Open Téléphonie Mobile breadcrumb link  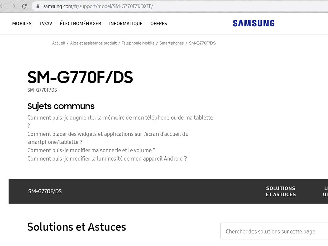[138, 43]
